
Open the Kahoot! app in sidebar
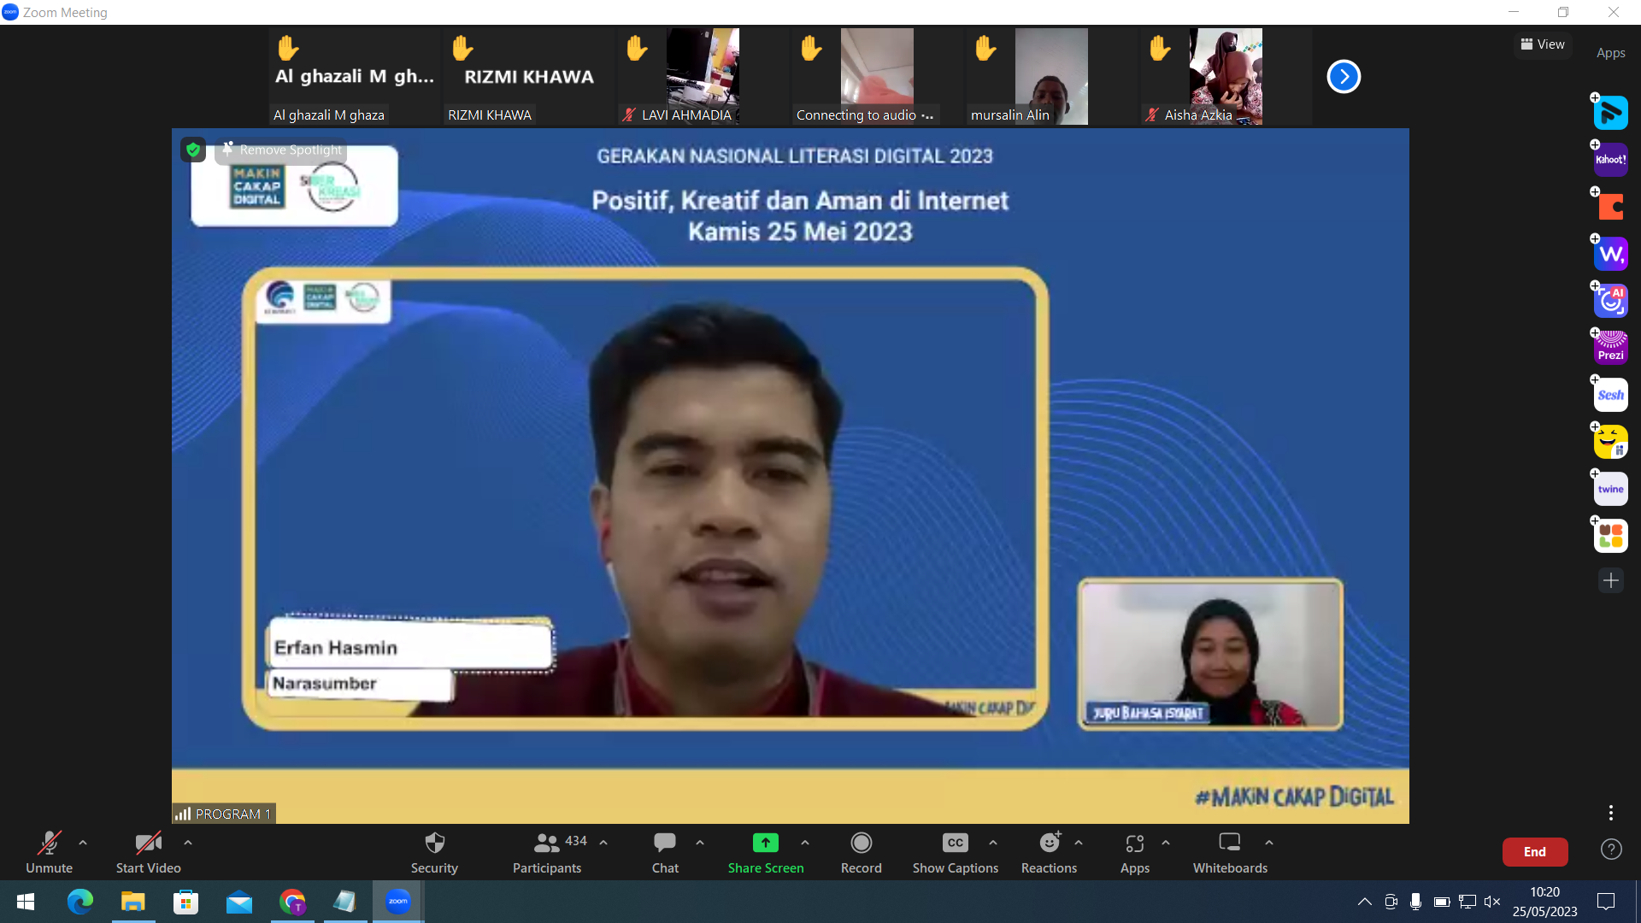click(1611, 160)
